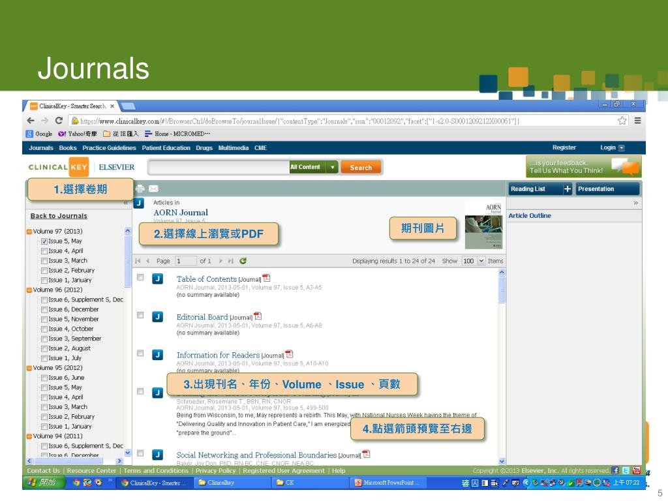Open the All Content dropdown arrow

[332, 168]
